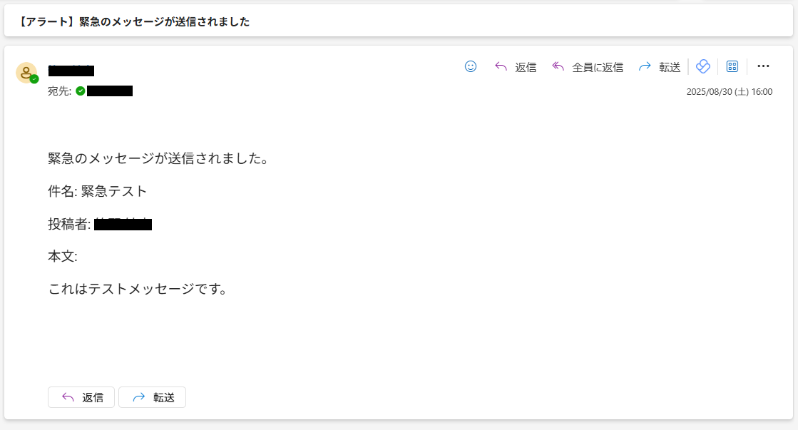Click the green verified check beside 宛先
Image resolution: width=798 pixels, height=430 pixels.
click(x=81, y=91)
